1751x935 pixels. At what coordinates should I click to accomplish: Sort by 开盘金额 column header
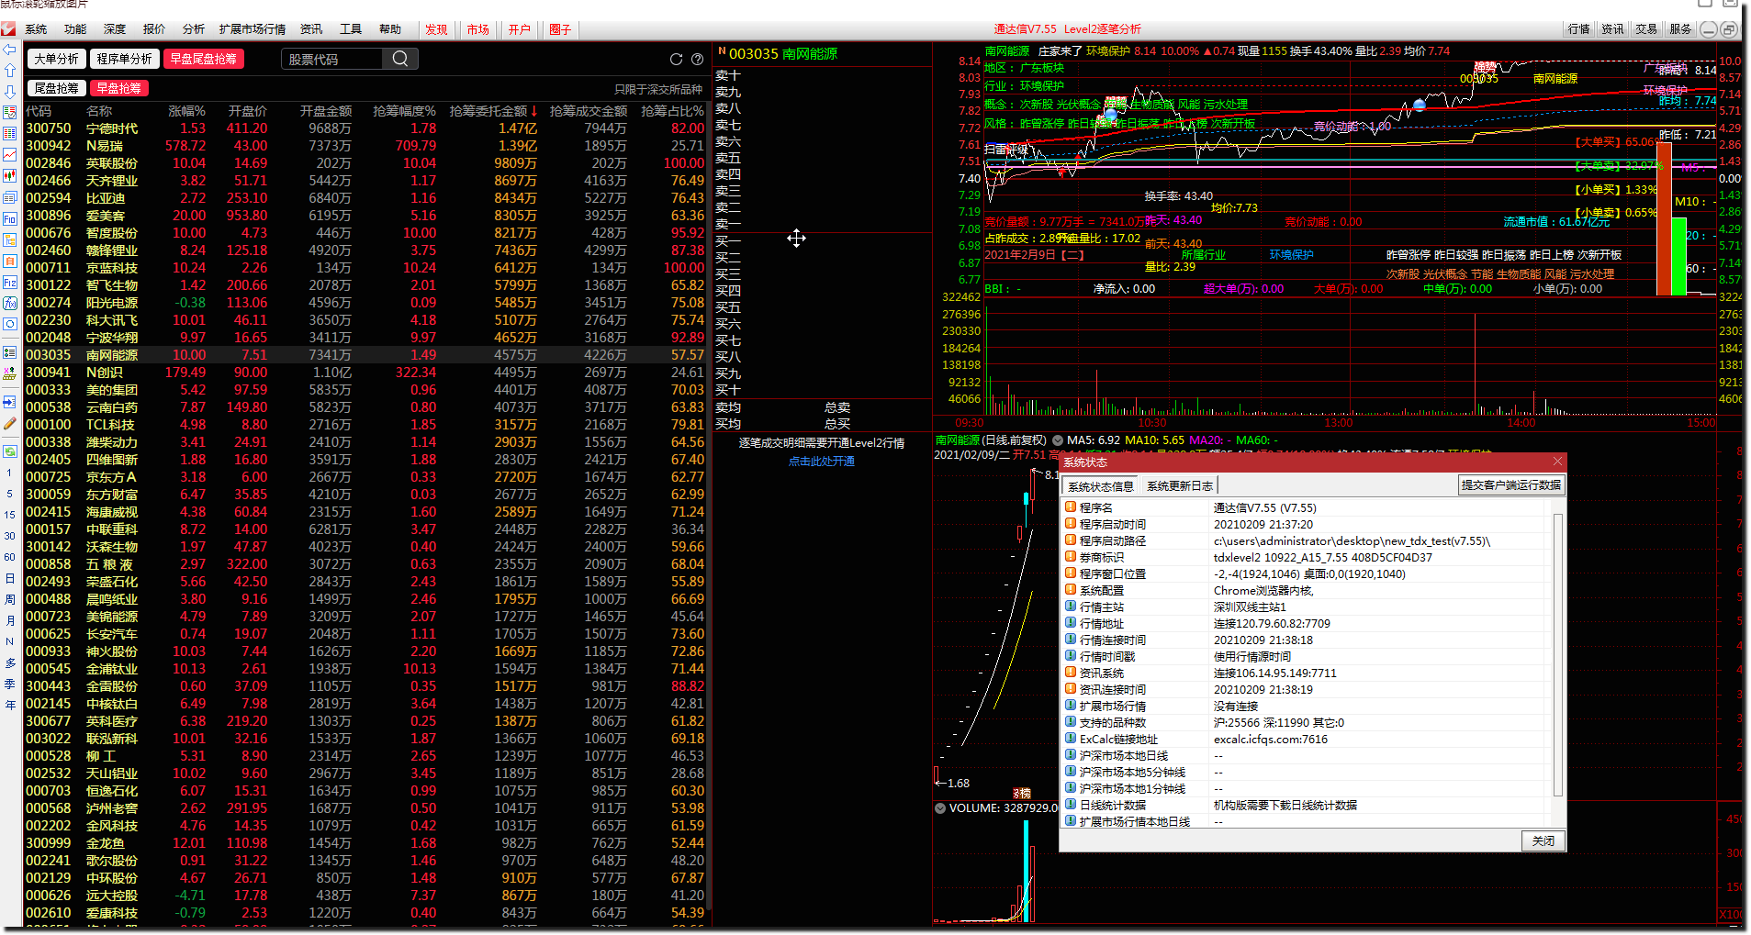tap(326, 111)
